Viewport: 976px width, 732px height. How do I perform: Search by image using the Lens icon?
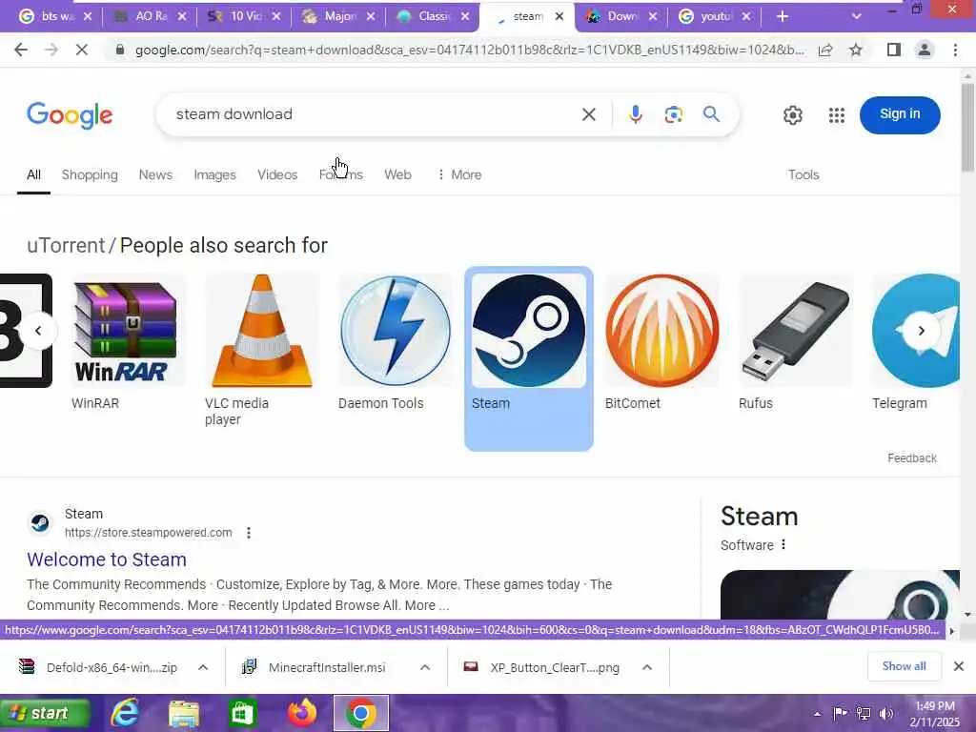coord(674,114)
